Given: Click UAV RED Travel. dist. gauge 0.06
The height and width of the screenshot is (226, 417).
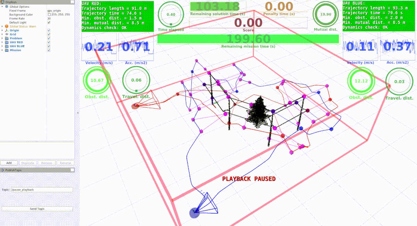Looking at the screenshot, I should click(x=136, y=80).
